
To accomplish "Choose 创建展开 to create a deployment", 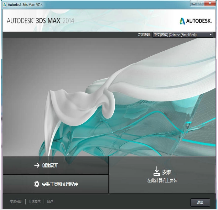I will pos(56,165).
